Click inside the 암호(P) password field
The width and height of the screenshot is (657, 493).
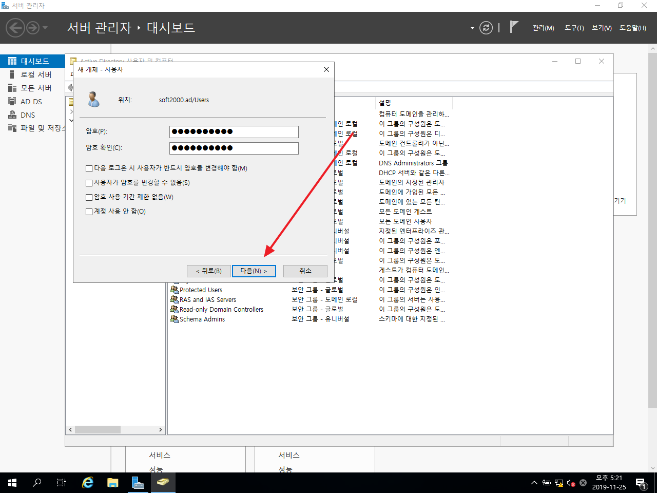[234, 131]
